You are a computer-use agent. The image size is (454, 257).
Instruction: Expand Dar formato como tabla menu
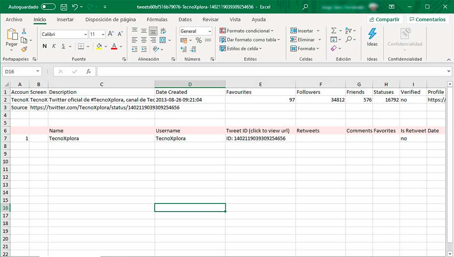coord(250,39)
